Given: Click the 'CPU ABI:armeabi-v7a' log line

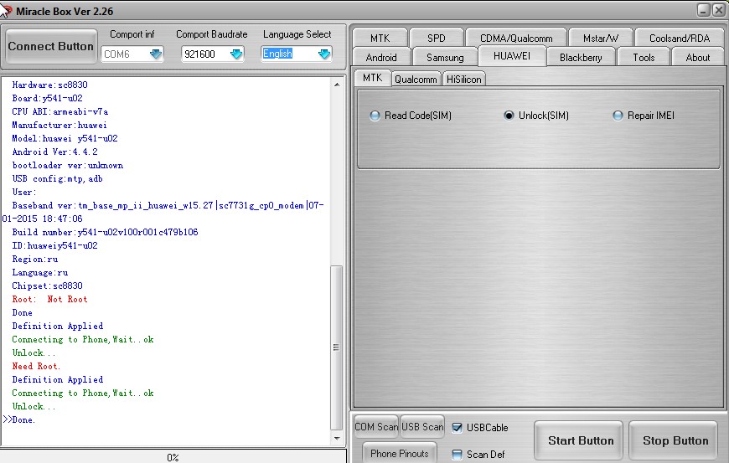Looking at the screenshot, I should 60,112.
